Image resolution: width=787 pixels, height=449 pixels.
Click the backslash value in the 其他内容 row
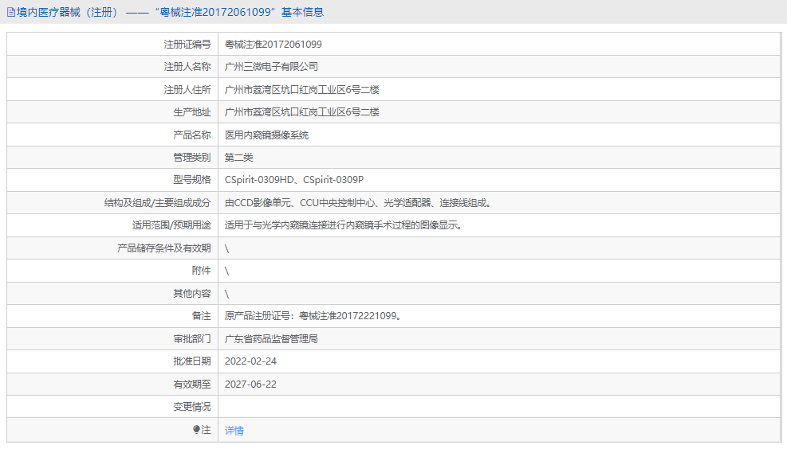tap(227, 294)
